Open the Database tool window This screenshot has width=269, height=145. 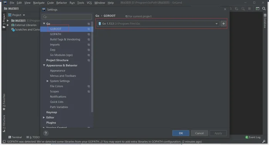(265, 21)
